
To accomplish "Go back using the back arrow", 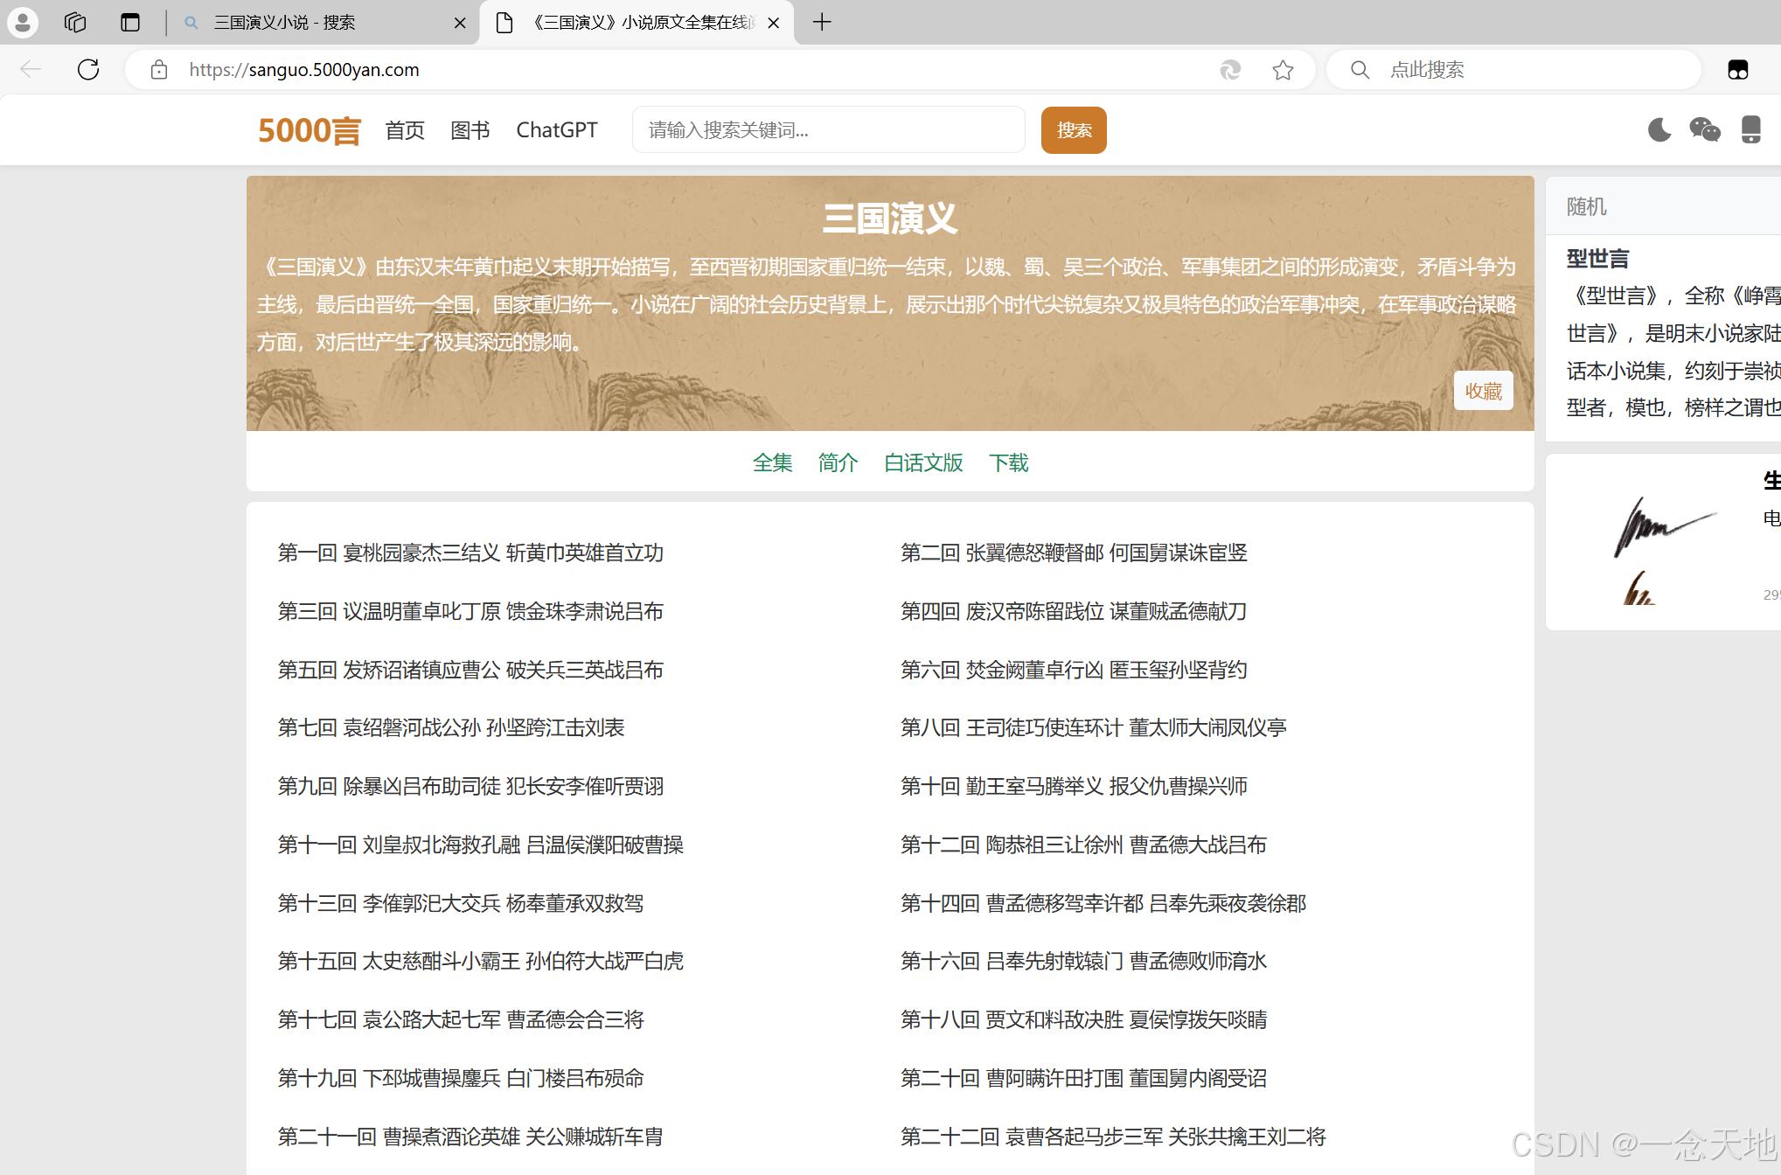I will (x=31, y=70).
